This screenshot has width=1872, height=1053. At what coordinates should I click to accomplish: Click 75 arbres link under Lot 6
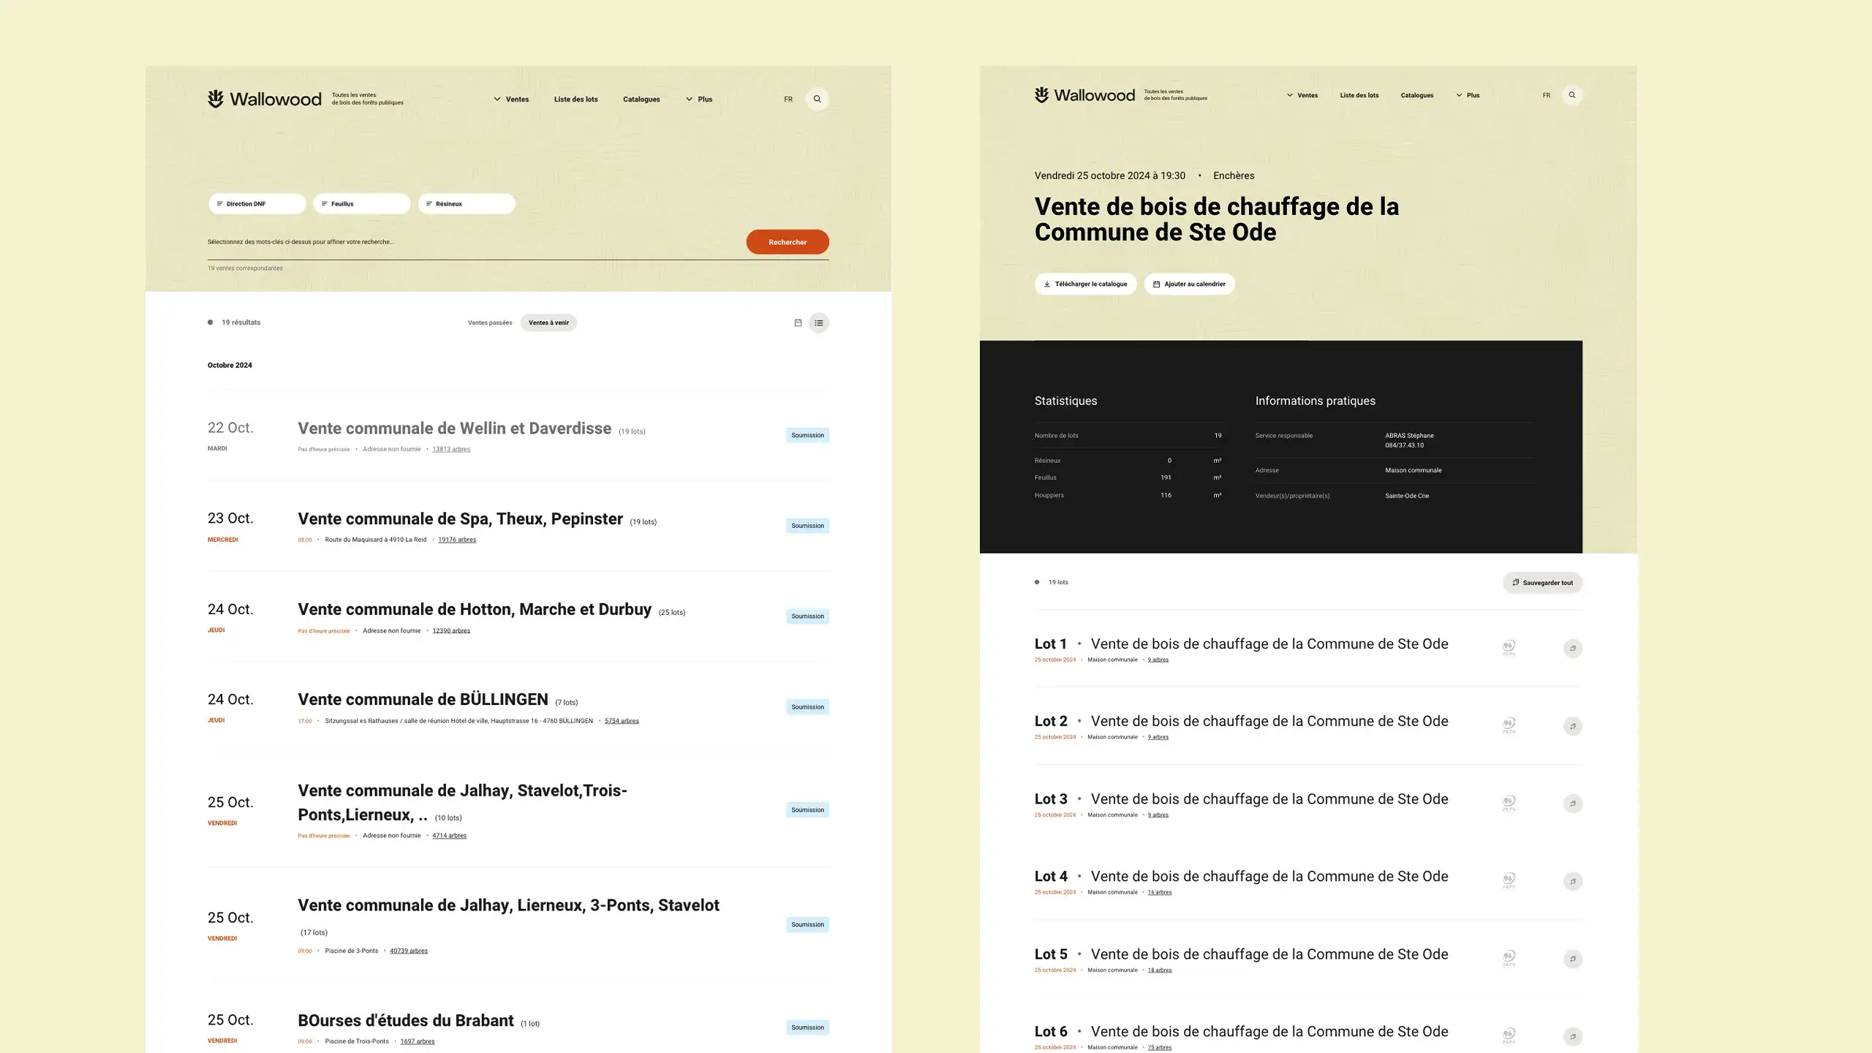(1160, 1047)
